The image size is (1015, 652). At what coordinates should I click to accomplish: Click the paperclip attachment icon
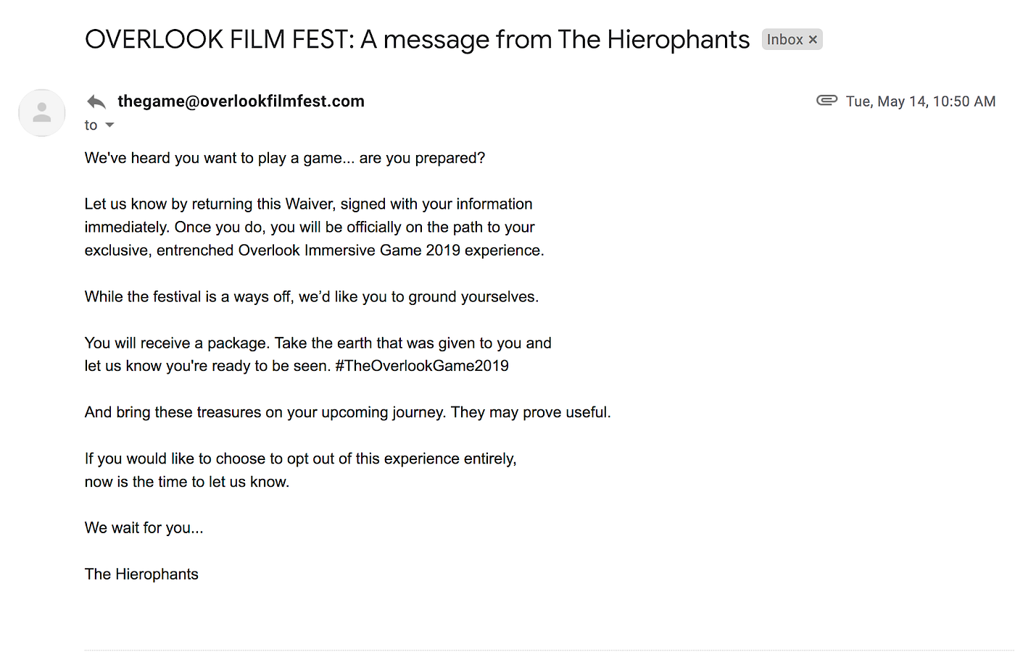point(826,101)
